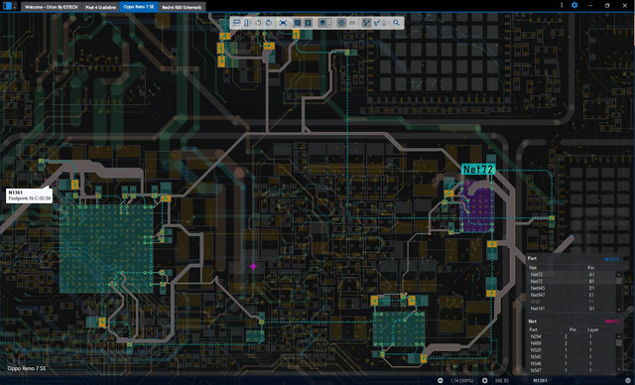Image resolution: width=635 pixels, height=385 pixels.
Task: Click N1361 label in the status bar
Action: (x=540, y=381)
